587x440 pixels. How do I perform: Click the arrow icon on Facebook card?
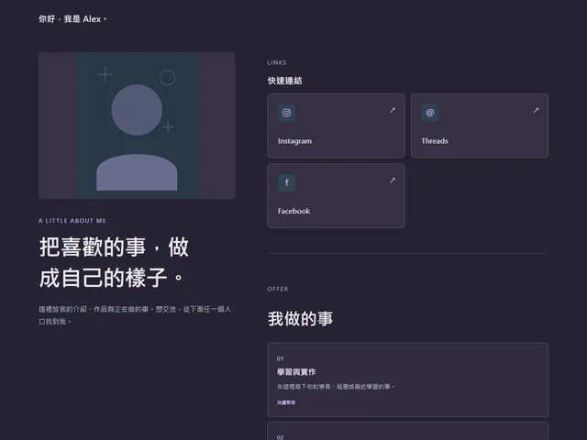pyautogui.click(x=392, y=181)
